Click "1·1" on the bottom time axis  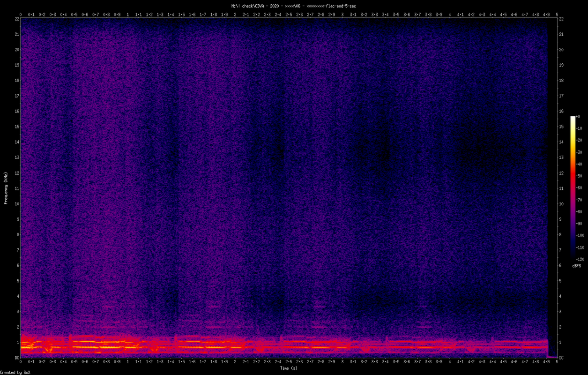139,362
